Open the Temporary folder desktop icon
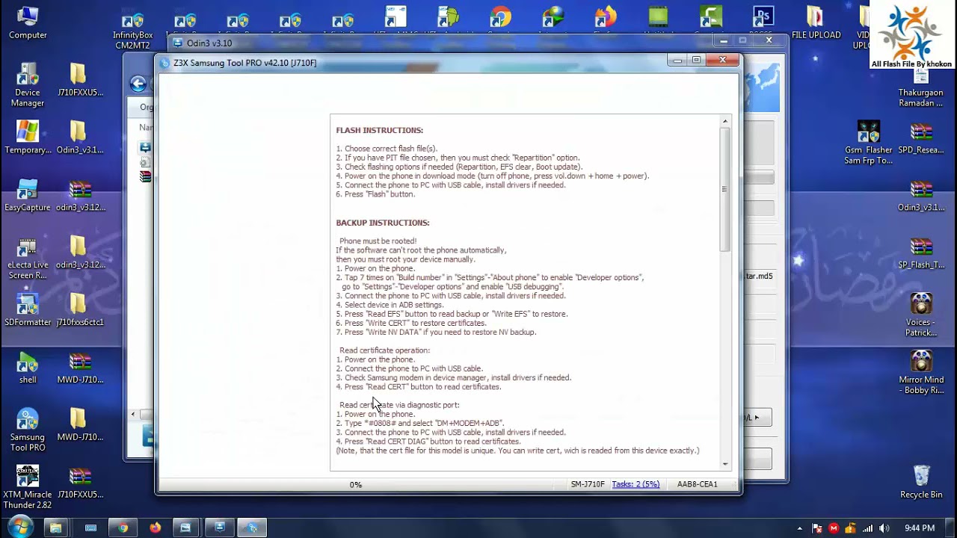This screenshot has height=538, width=957. 28,137
